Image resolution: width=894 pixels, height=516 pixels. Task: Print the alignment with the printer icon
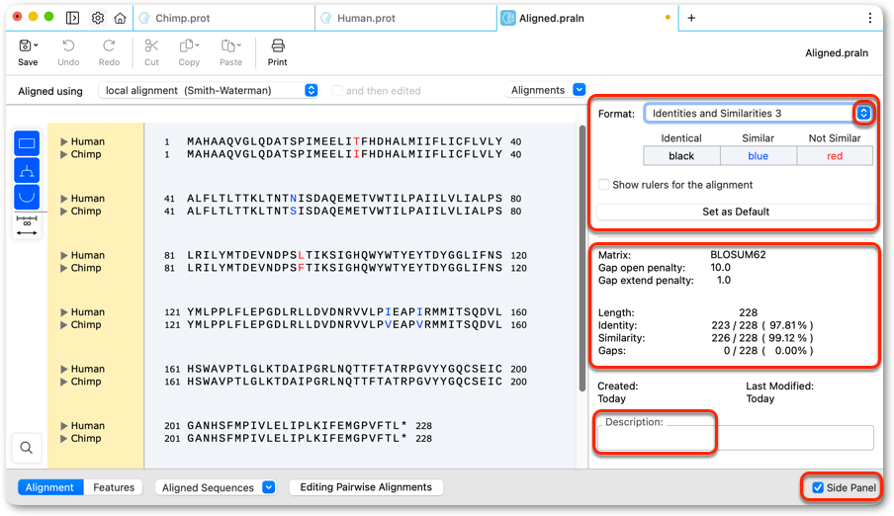(278, 45)
